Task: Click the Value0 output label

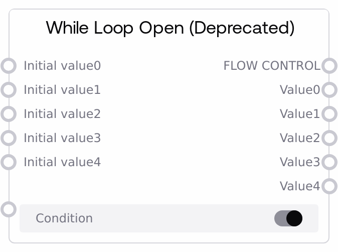Action: pyautogui.click(x=299, y=90)
